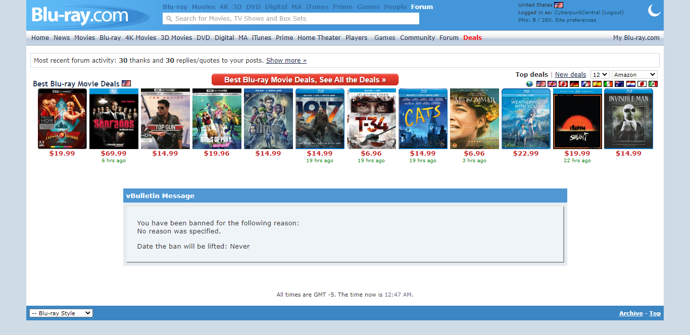The width and height of the screenshot is (690, 335).
Task: Open the Prime tab in top header
Action: point(343,7)
